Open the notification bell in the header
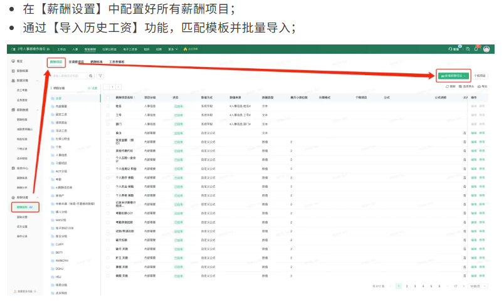The height and width of the screenshot is (305, 504). (x=476, y=49)
